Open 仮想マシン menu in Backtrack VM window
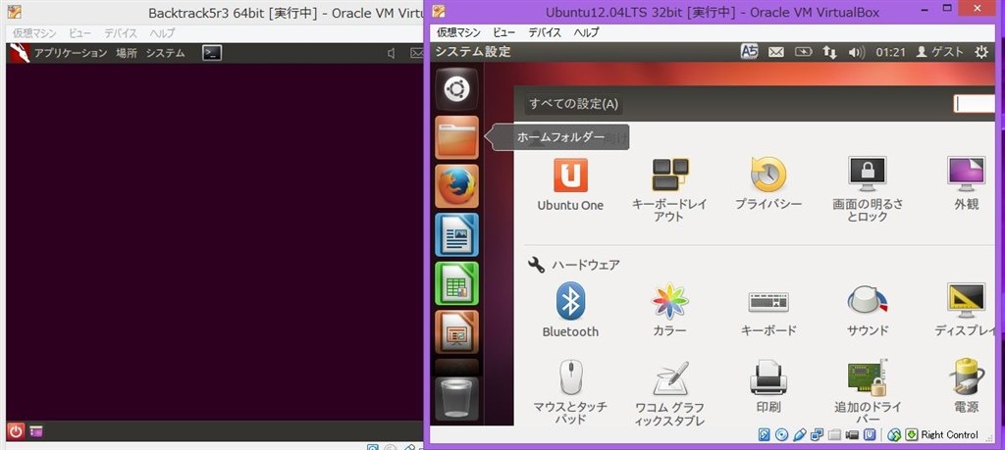 point(34,33)
